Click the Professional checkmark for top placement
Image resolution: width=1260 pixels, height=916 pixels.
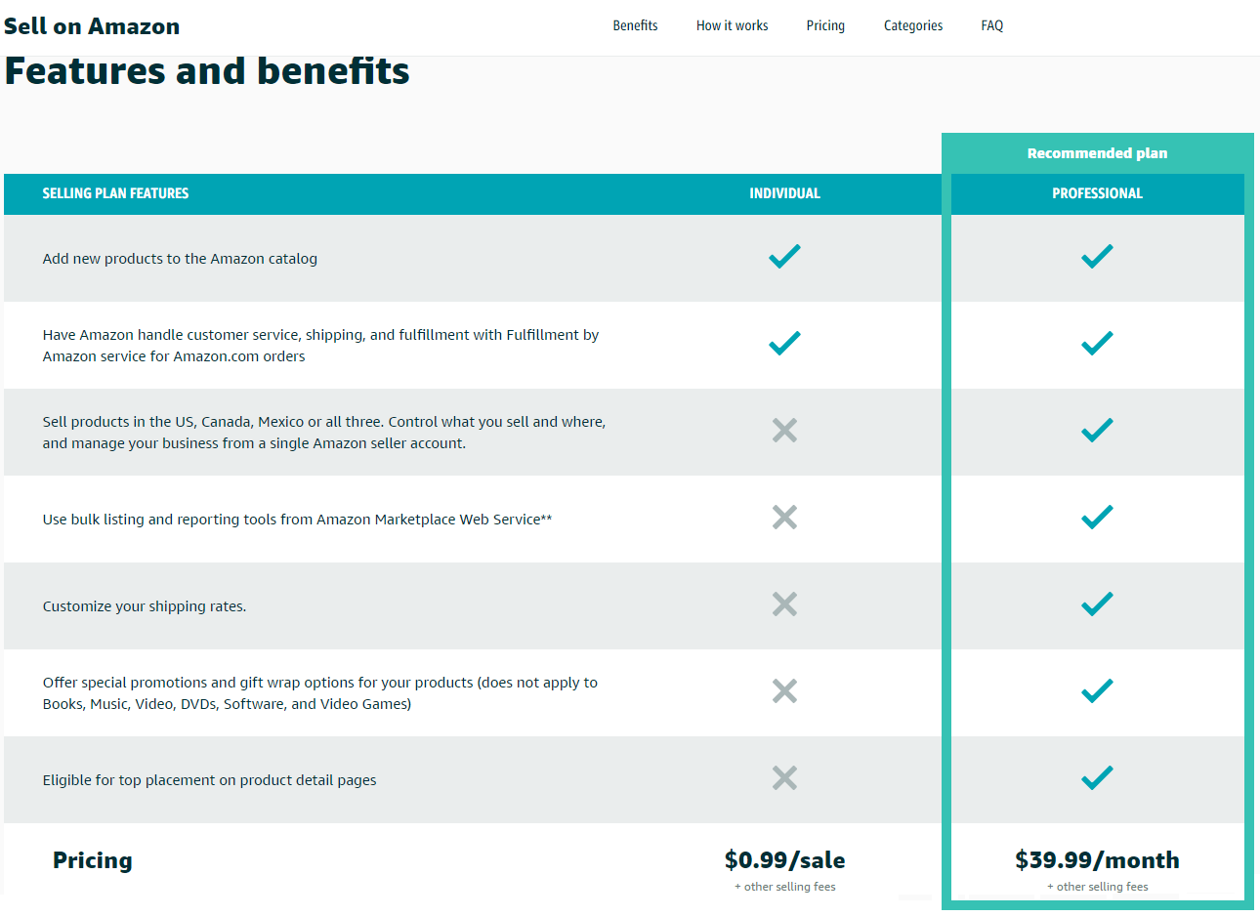coord(1097,778)
